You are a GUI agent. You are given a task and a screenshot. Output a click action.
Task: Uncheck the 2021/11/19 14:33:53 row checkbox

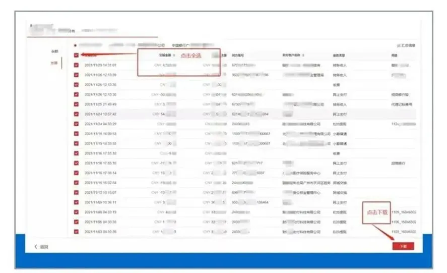(76, 143)
